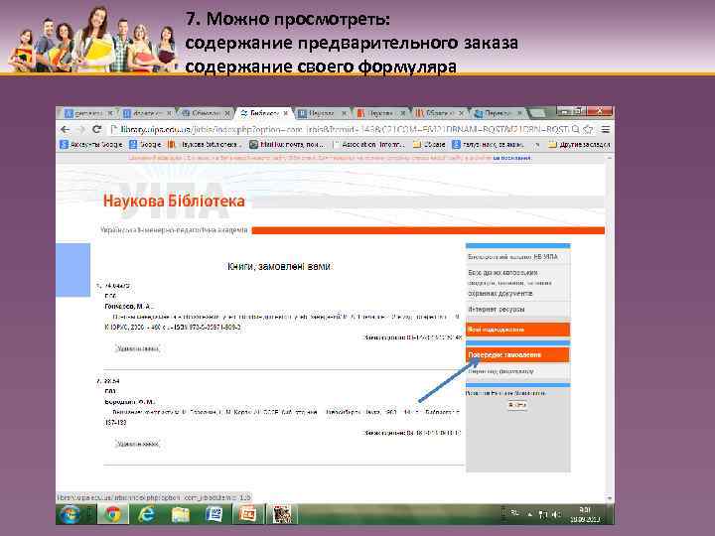This screenshot has height=536, width=715.
Task: Open the Mail.ru почта bookmark
Action: [287, 145]
